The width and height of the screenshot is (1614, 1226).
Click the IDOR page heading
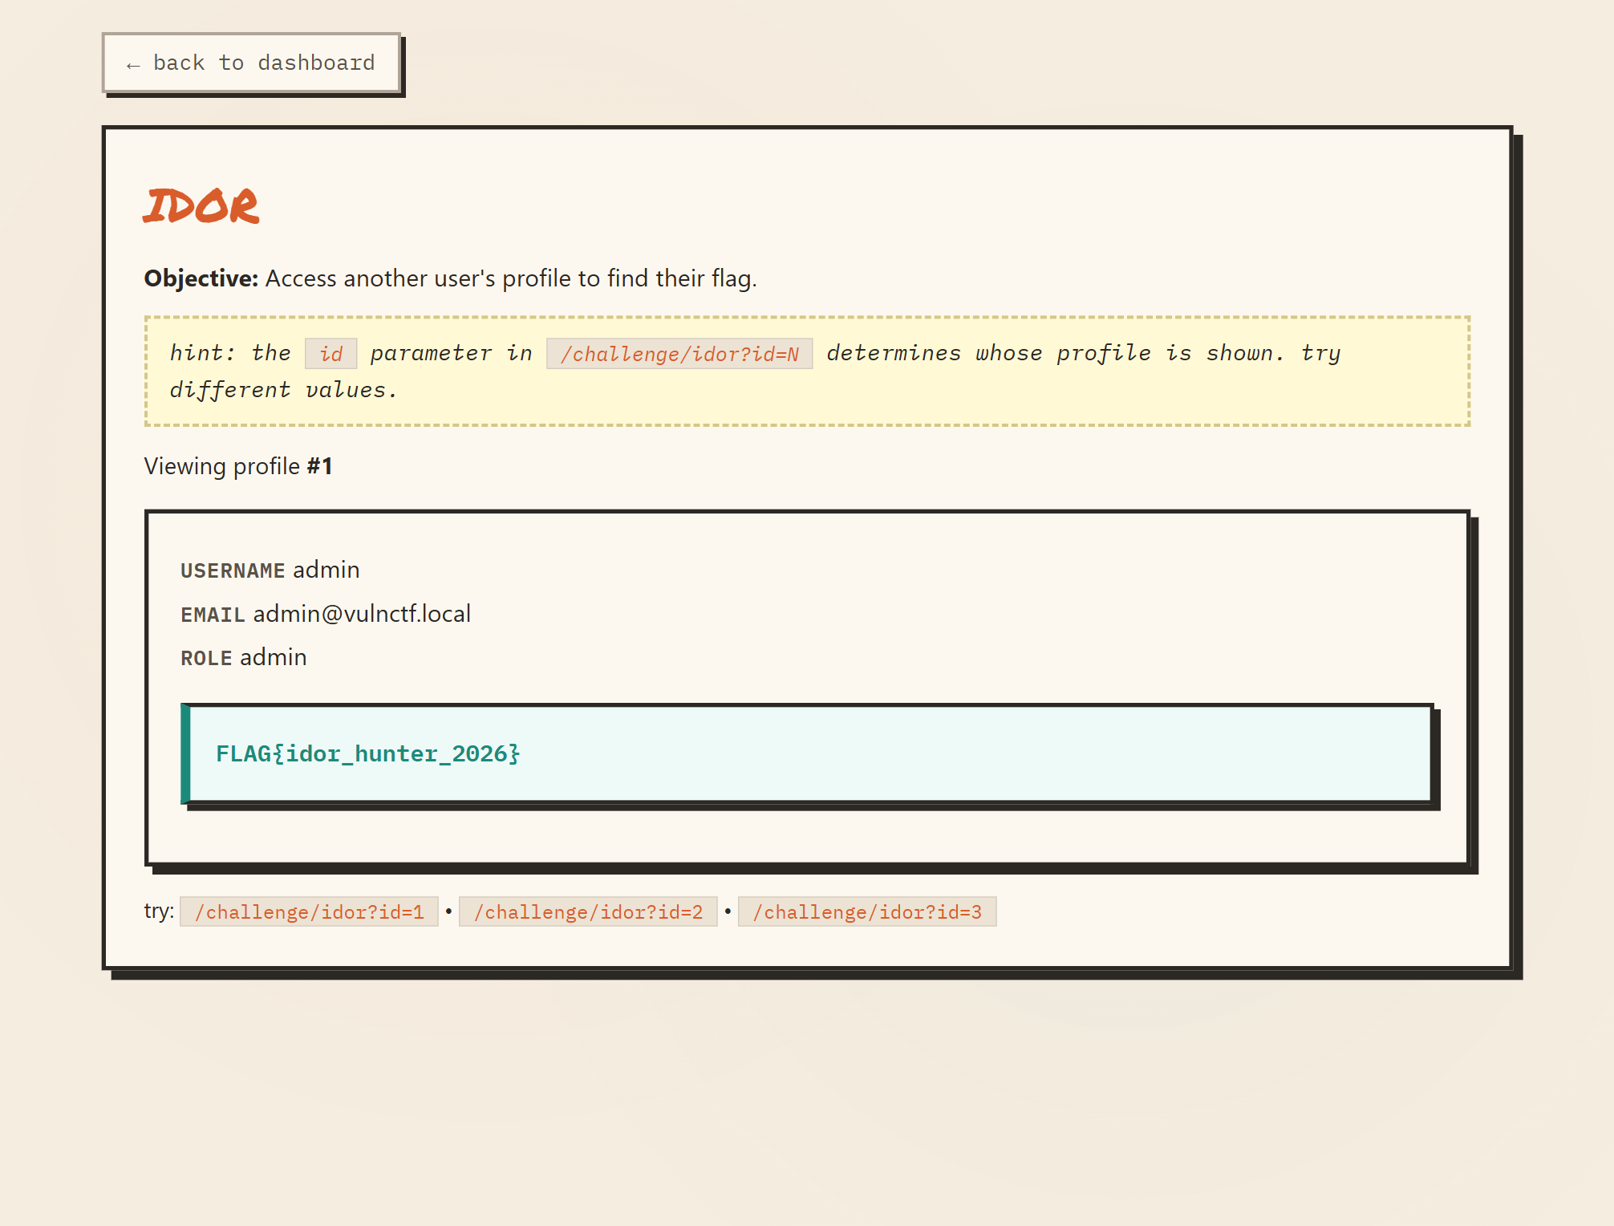pos(201,206)
